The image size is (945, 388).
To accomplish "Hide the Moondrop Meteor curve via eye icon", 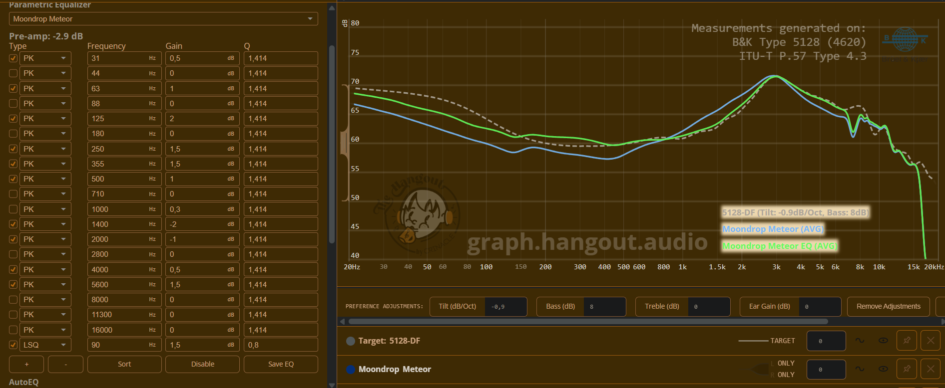I will tap(883, 369).
